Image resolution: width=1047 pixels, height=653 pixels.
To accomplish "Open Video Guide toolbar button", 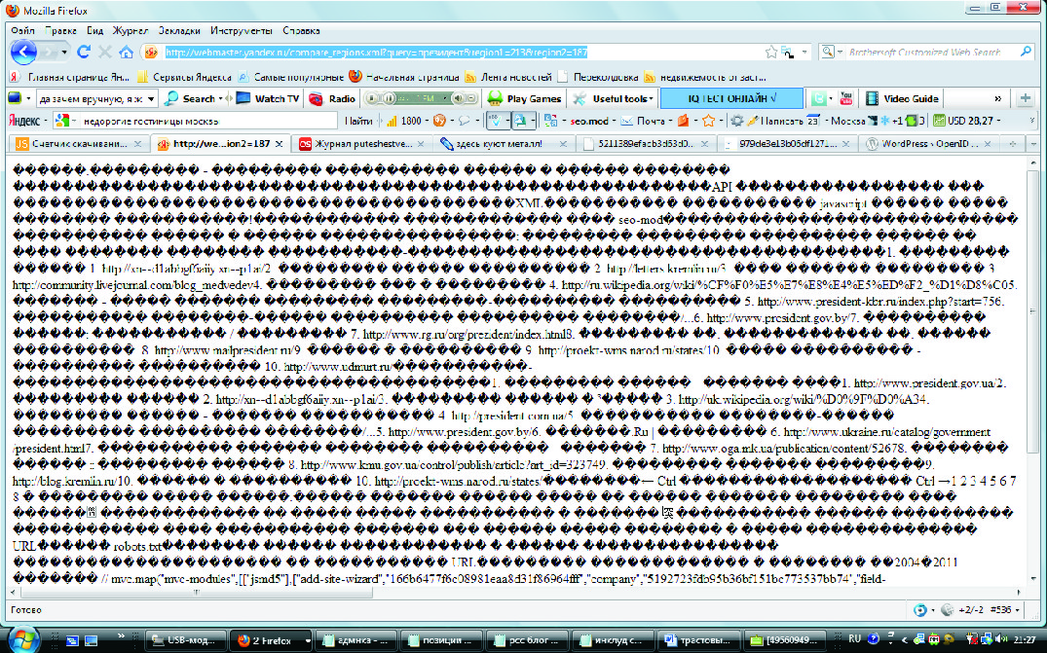I will [x=902, y=98].
